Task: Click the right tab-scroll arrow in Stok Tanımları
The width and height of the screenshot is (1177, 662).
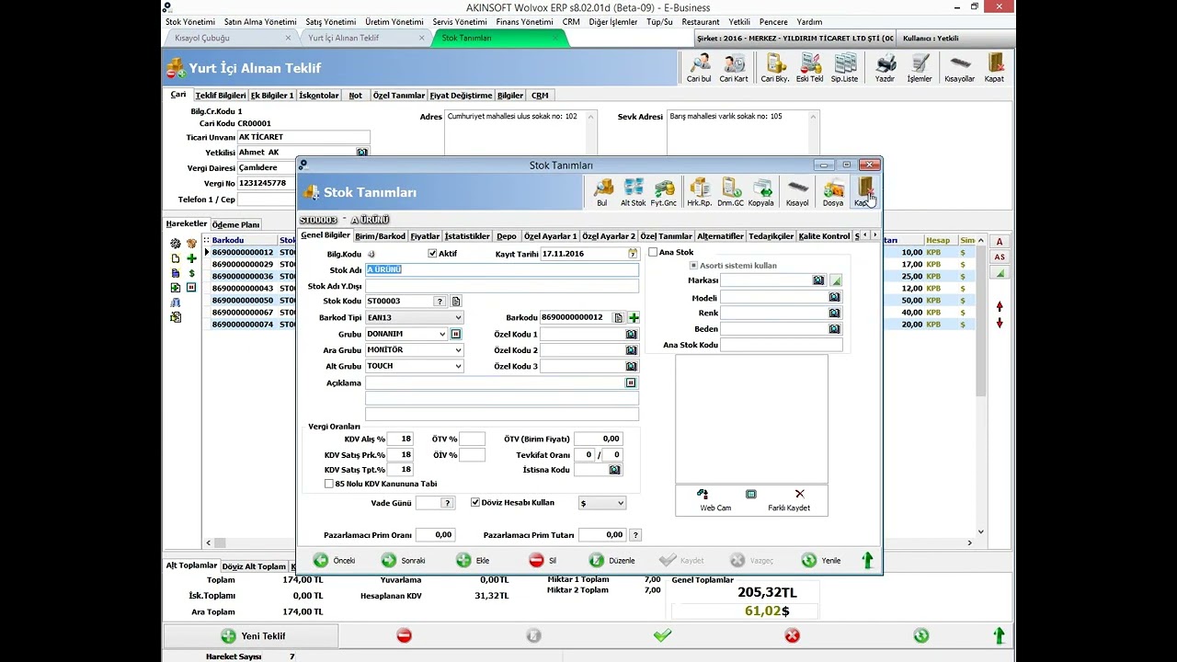Action: [x=874, y=236]
